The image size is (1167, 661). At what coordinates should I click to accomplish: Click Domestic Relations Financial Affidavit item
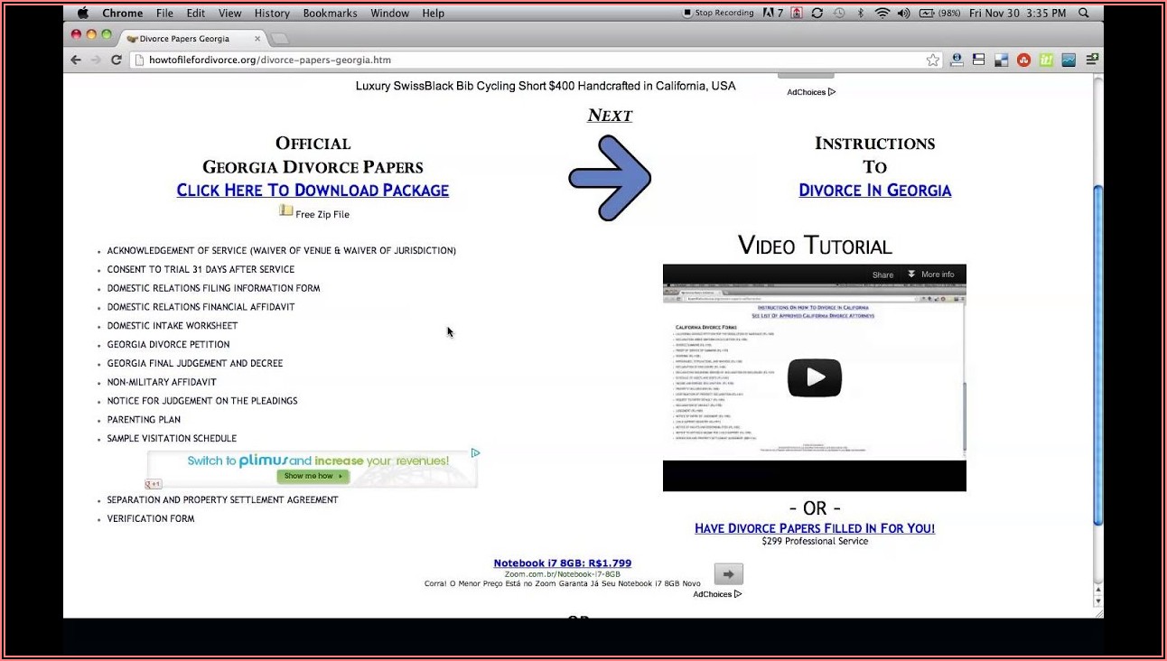[x=201, y=306]
